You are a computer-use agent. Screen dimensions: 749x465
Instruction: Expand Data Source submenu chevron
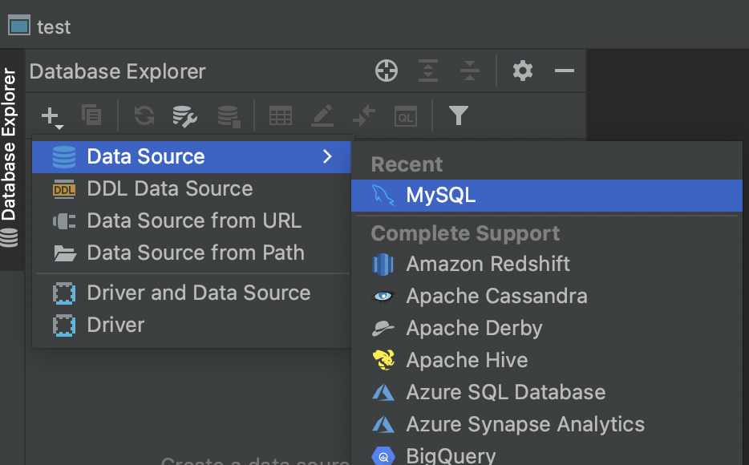click(x=327, y=156)
